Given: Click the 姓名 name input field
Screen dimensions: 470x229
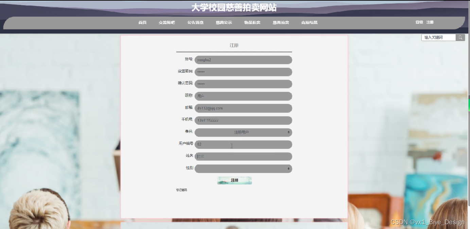Looking at the screenshot, I should (x=243, y=156).
